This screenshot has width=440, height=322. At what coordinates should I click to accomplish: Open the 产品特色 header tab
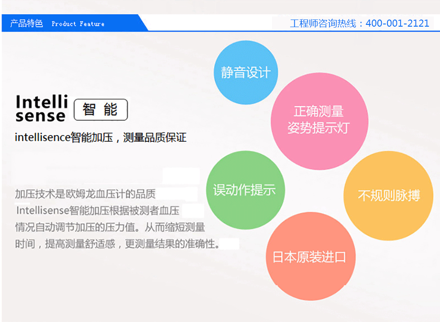click(27, 24)
